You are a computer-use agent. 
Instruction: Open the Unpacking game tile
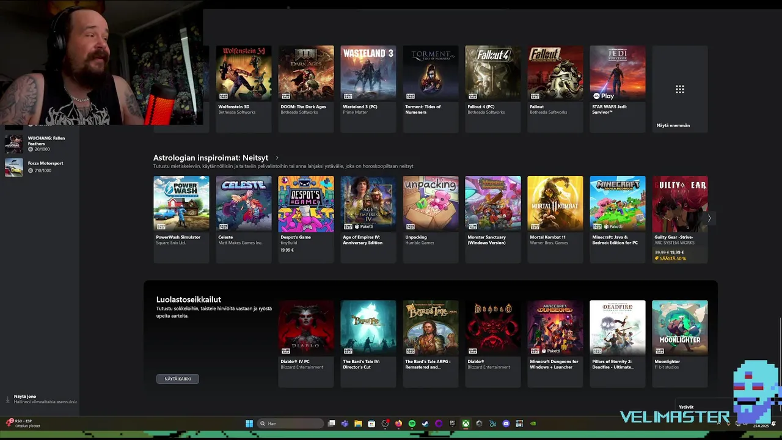[x=430, y=219]
